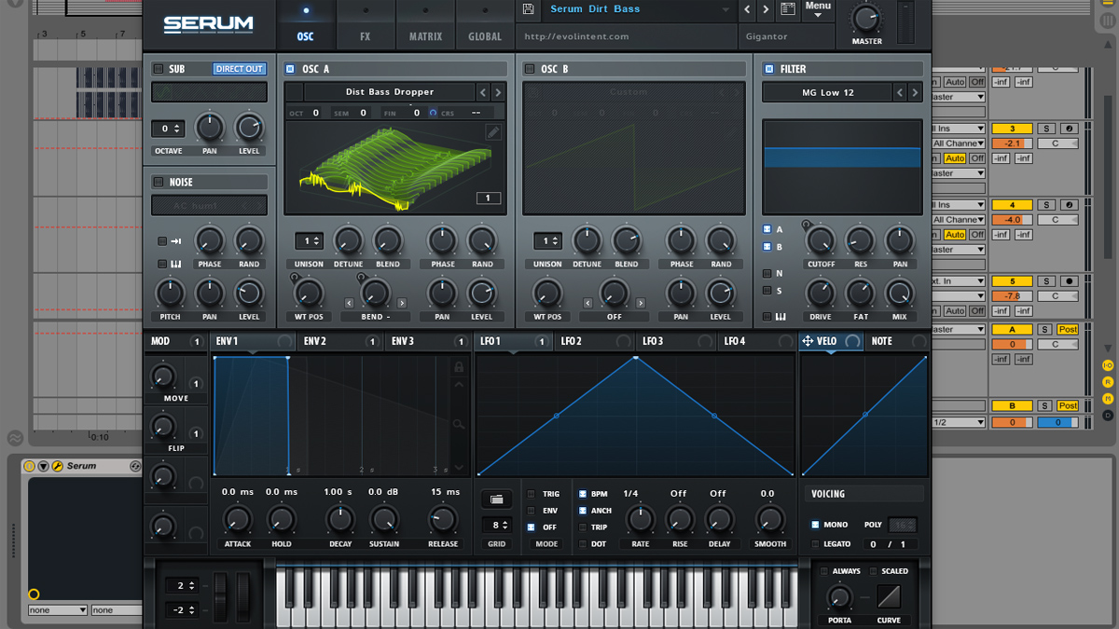1119x629 pixels.
Task: Click the Master volume knob
Action: coord(866,18)
